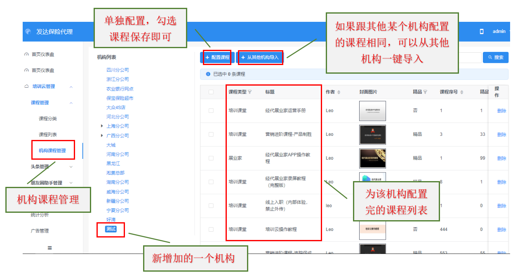The image size is (520, 277).
Task: Select the checkbox for 营销进阶课程-产品制胜 row
Action: pyautogui.click(x=211, y=135)
